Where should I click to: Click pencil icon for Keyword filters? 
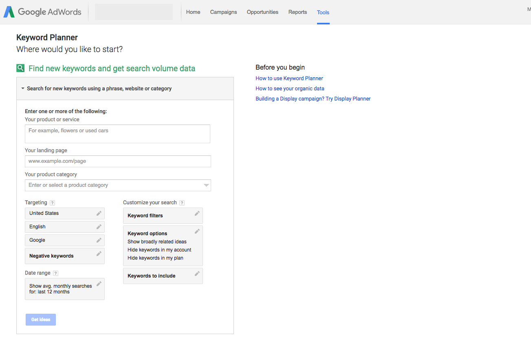(x=197, y=213)
